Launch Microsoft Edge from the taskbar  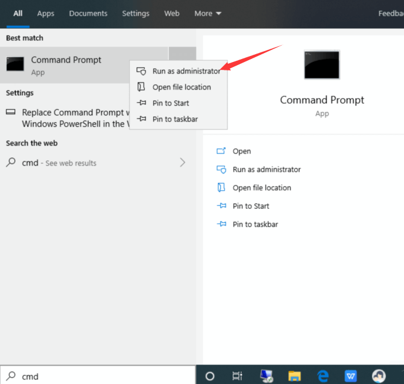323,376
